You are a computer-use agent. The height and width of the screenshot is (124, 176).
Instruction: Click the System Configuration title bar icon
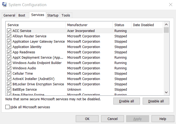[x=4, y=5]
